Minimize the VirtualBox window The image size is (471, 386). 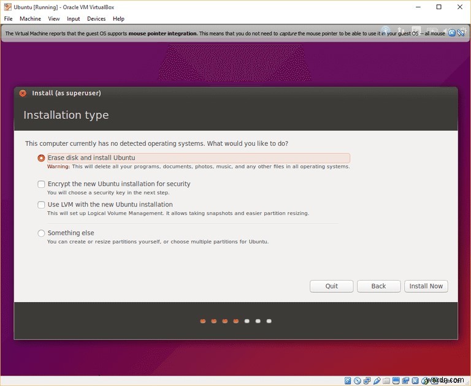click(x=418, y=7)
